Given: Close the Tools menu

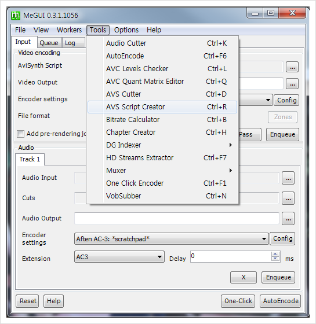Looking at the screenshot, I should (98, 30).
